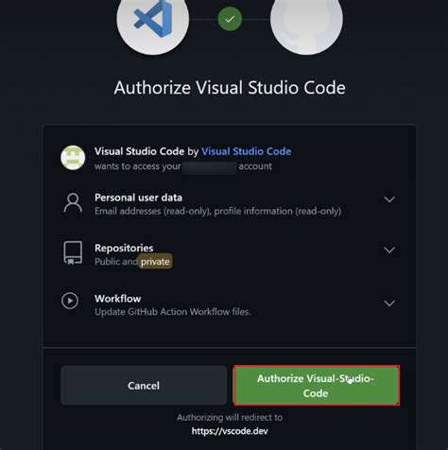Click the green checkmark connection icon

[x=230, y=19]
